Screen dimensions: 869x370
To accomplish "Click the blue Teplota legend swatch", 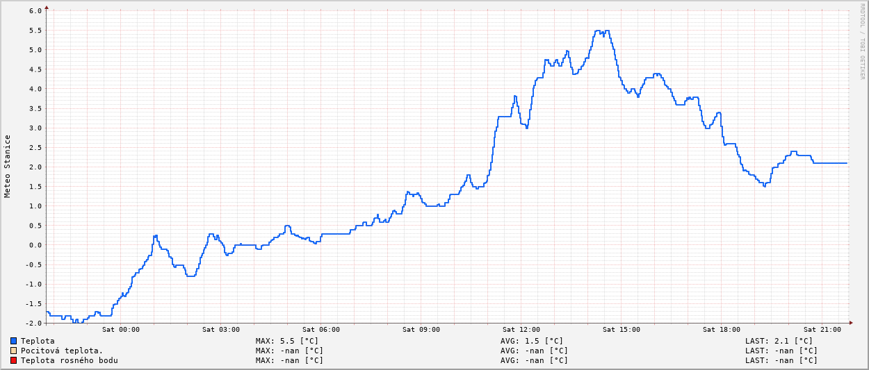I will [x=13, y=341].
